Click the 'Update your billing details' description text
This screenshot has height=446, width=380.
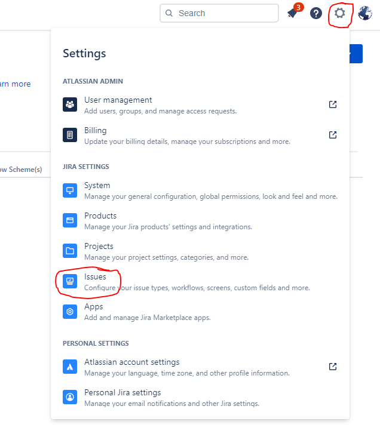187,142
